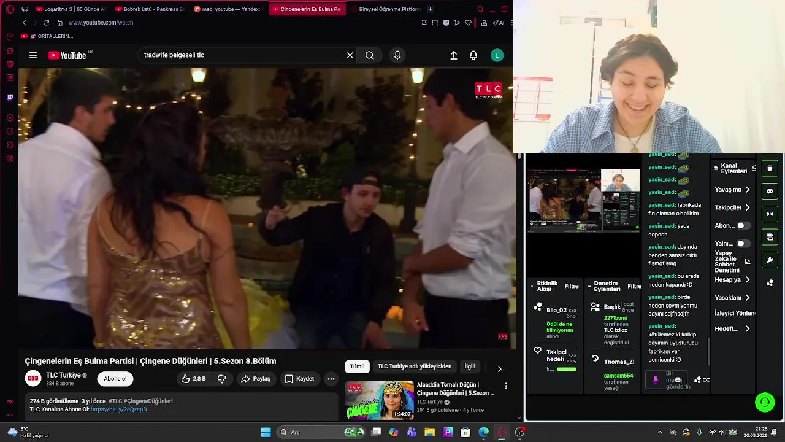The image size is (785, 442).
Task: Click the chat scrollbar beside messages
Action: pyautogui.click(x=708, y=351)
